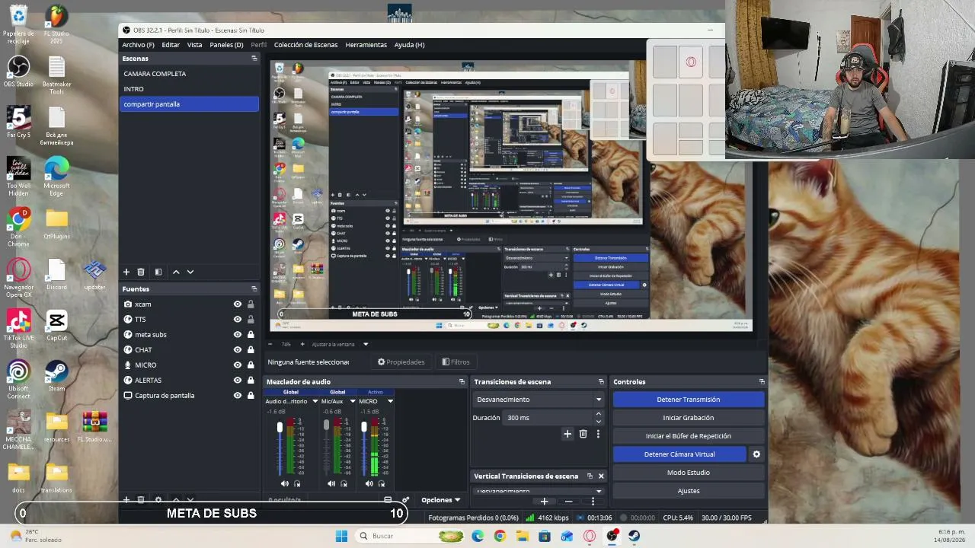The image size is (975, 548).
Task: Move the selected scene down
Action: point(190,272)
